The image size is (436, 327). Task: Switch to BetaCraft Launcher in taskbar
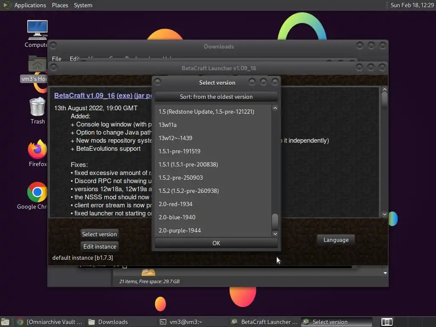pyautogui.click(x=265, y=322)
